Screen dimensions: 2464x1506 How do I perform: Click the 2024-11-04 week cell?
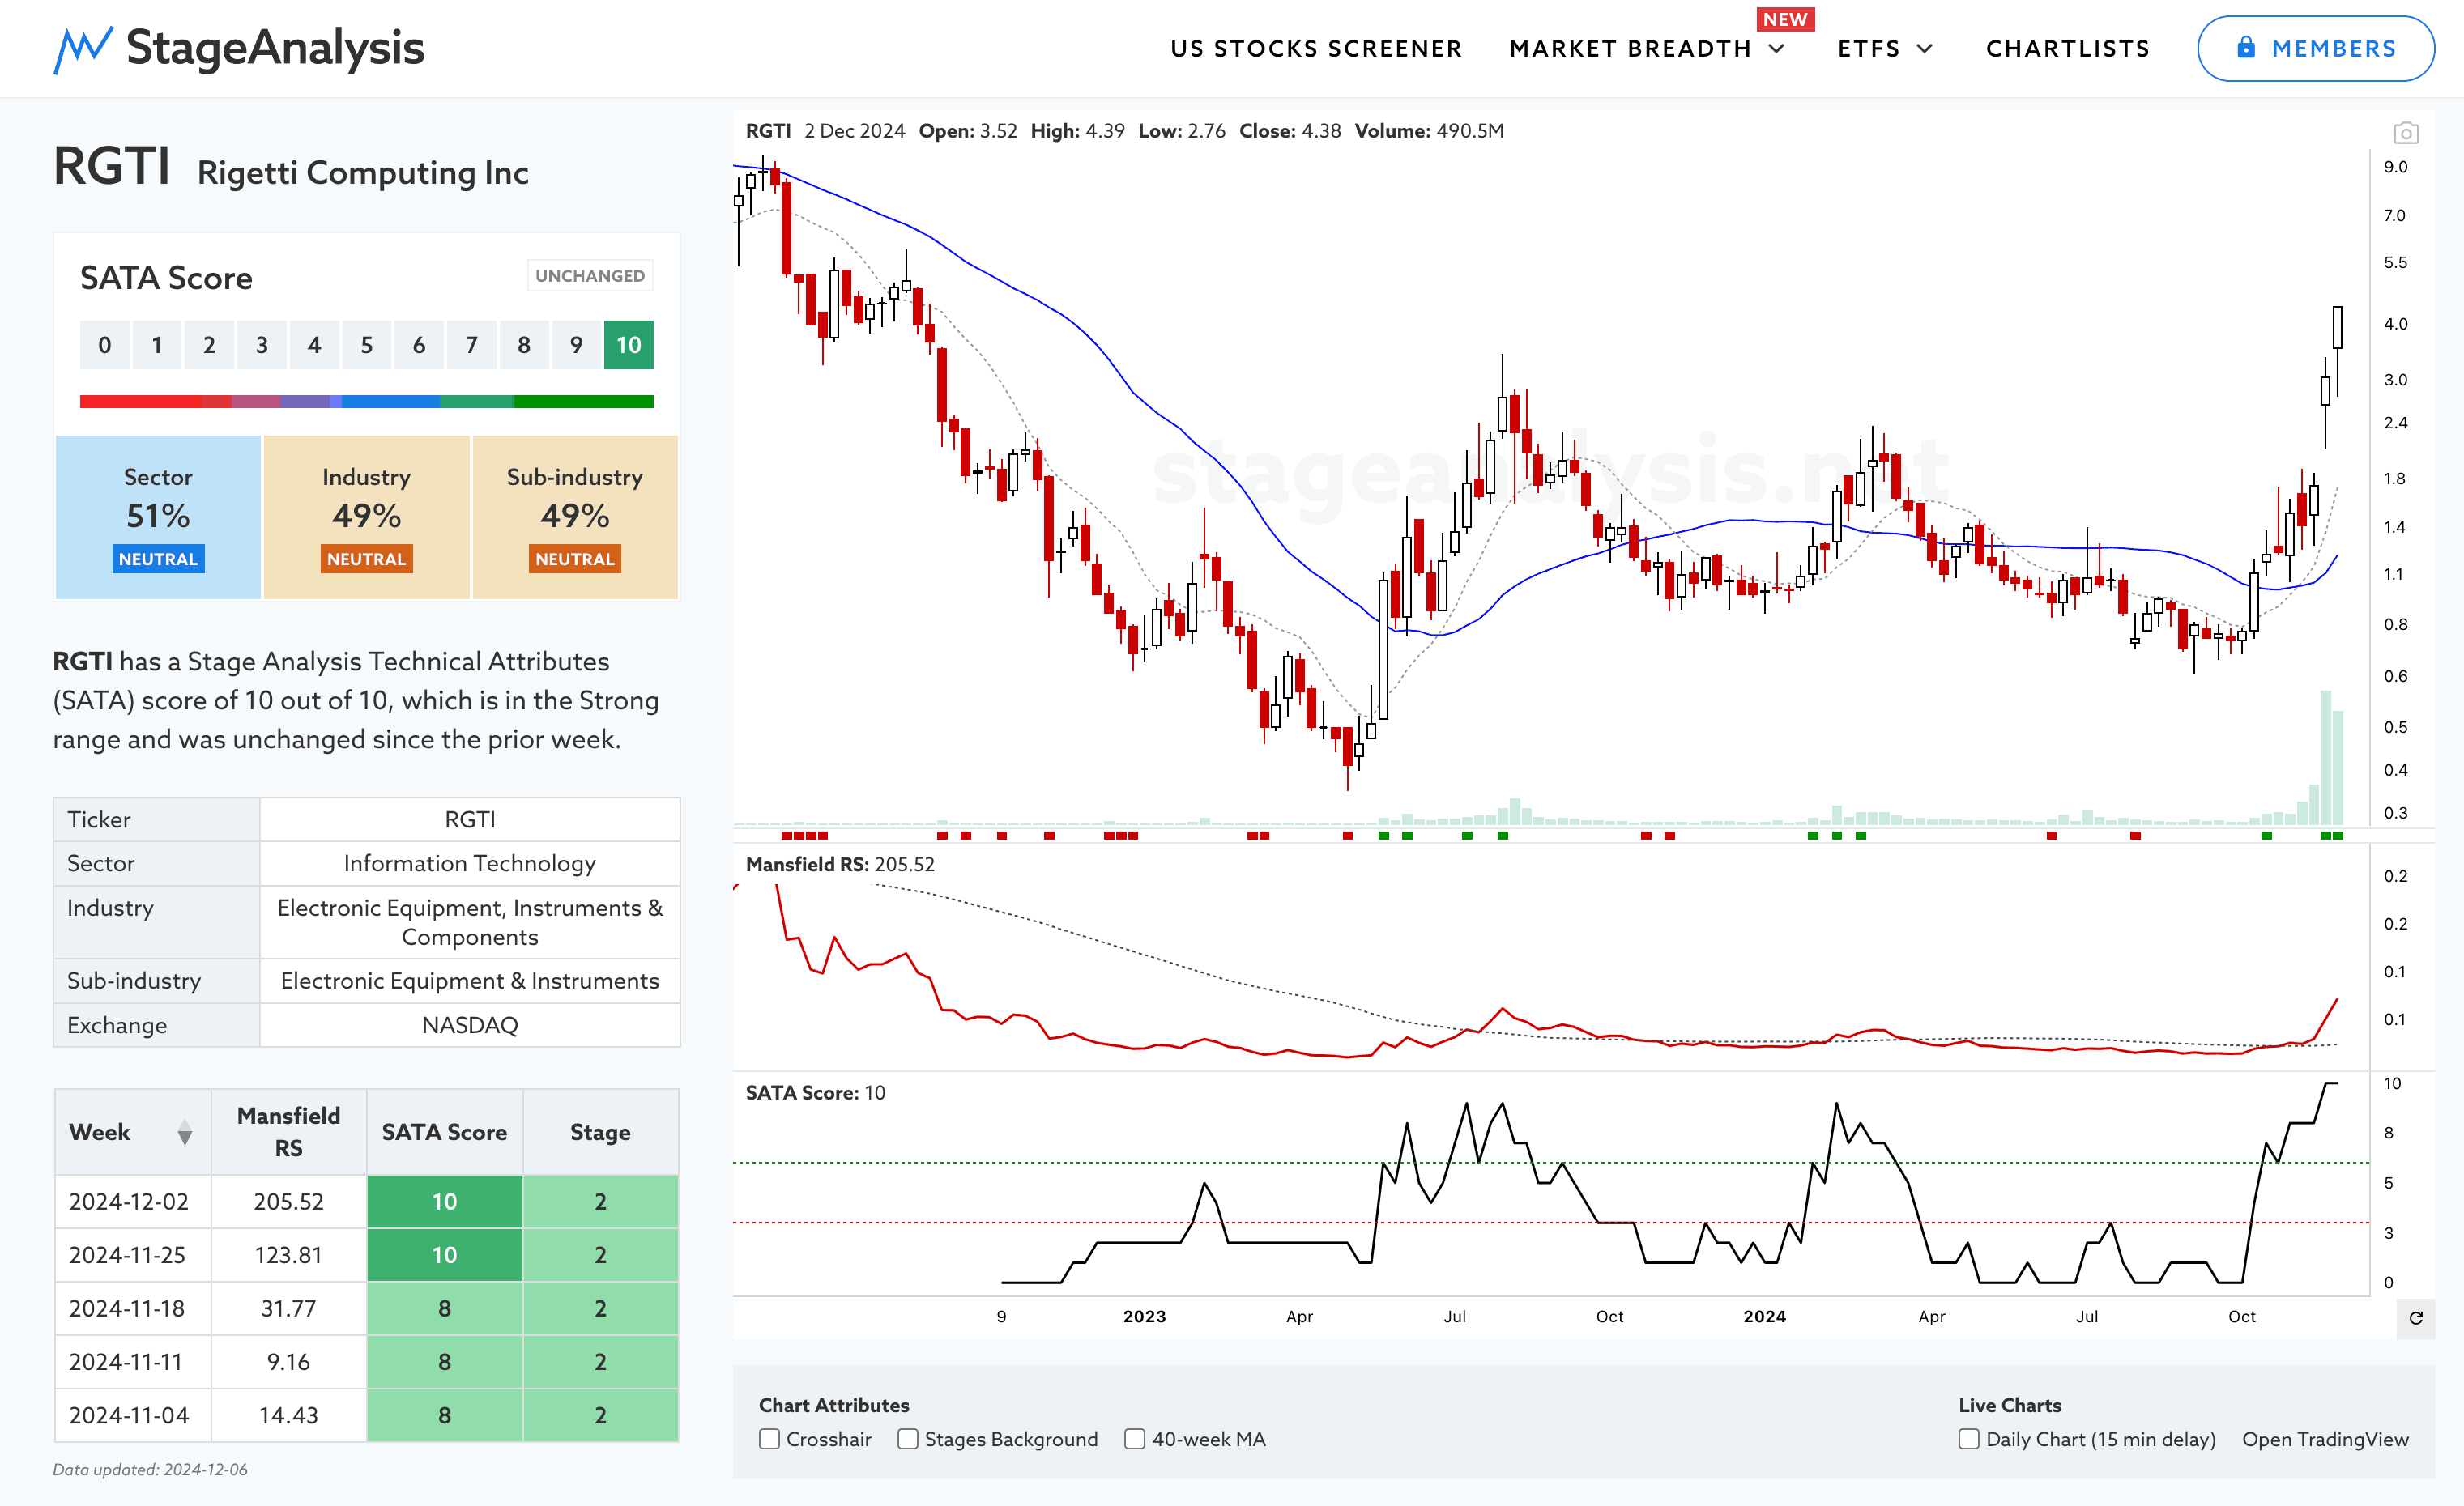(133, 1415)
